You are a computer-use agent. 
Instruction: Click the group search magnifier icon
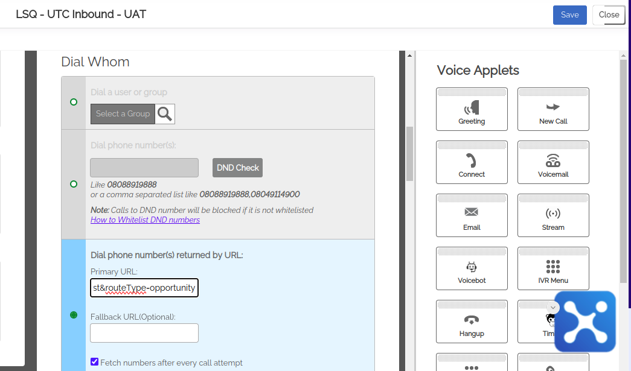(x=165, y=114)
